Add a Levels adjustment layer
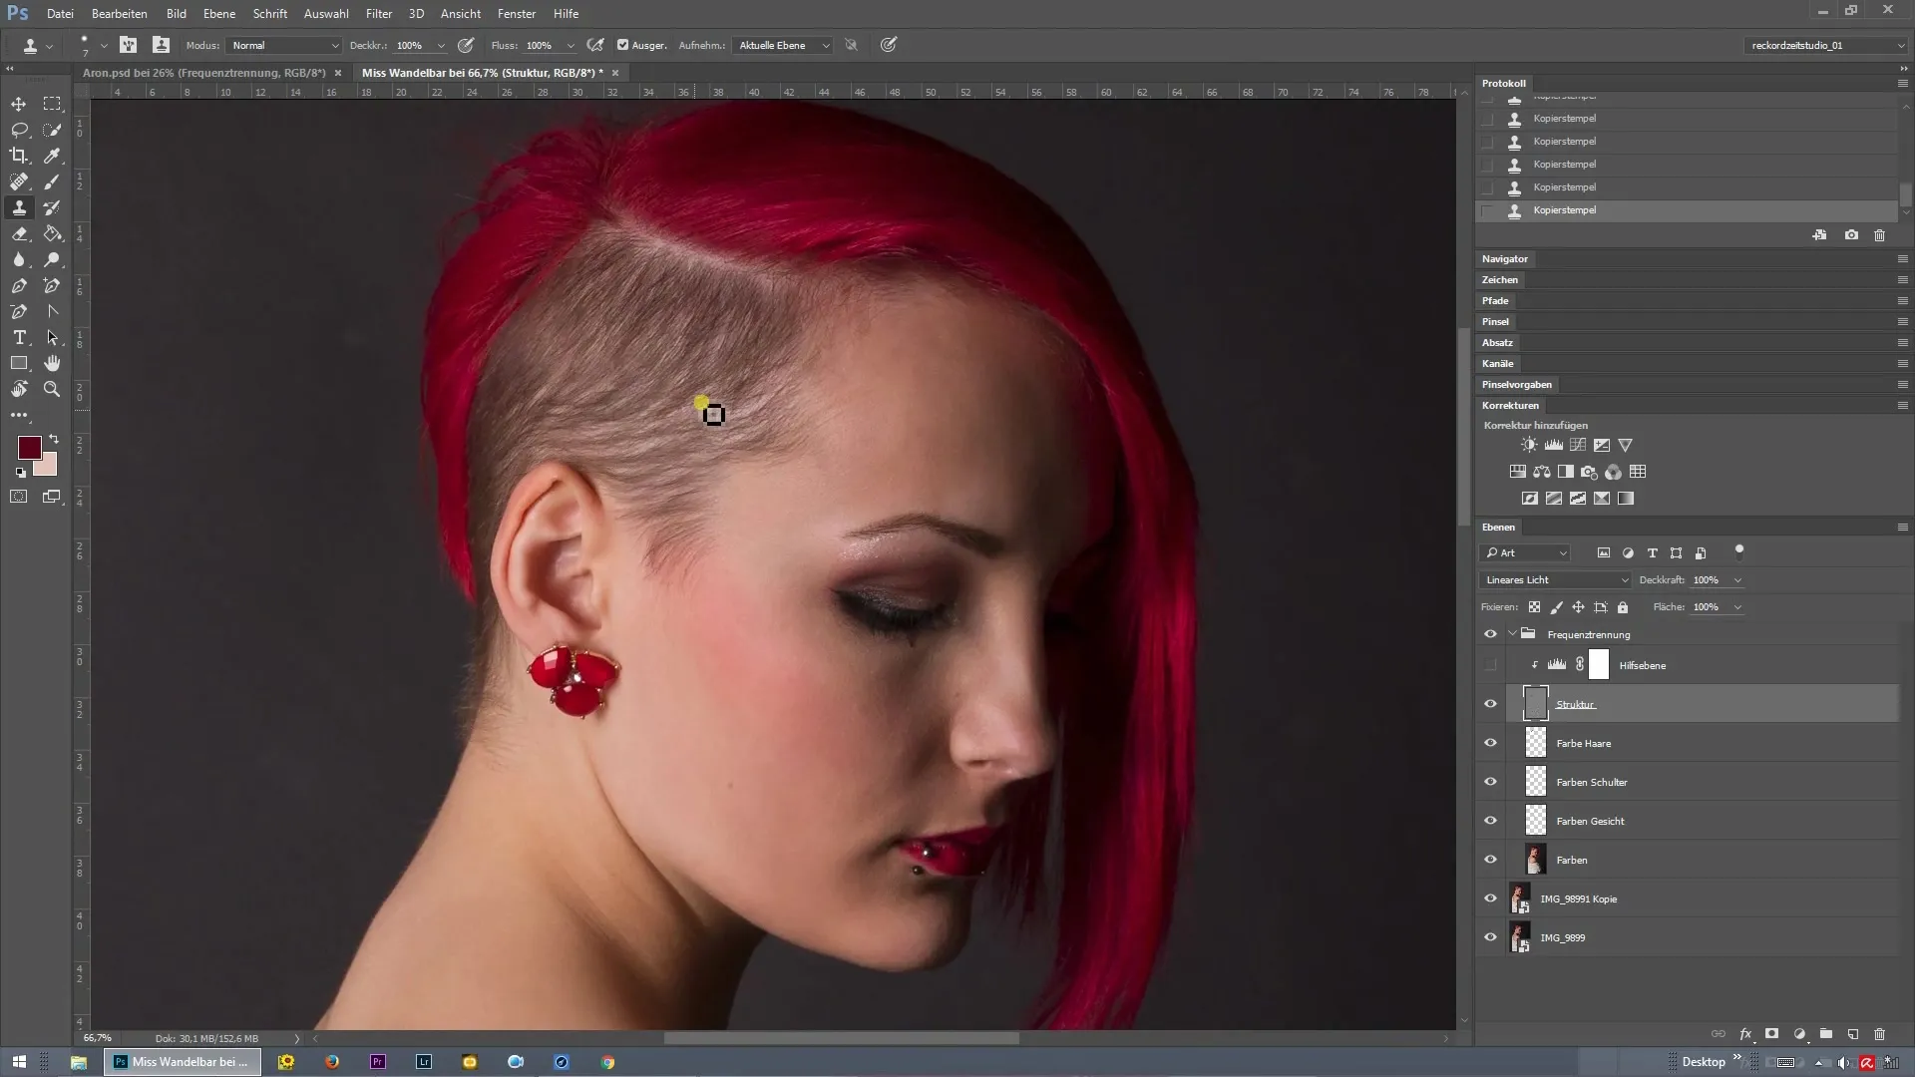The image size is (1915, 1077). [x=1554, y=445]
